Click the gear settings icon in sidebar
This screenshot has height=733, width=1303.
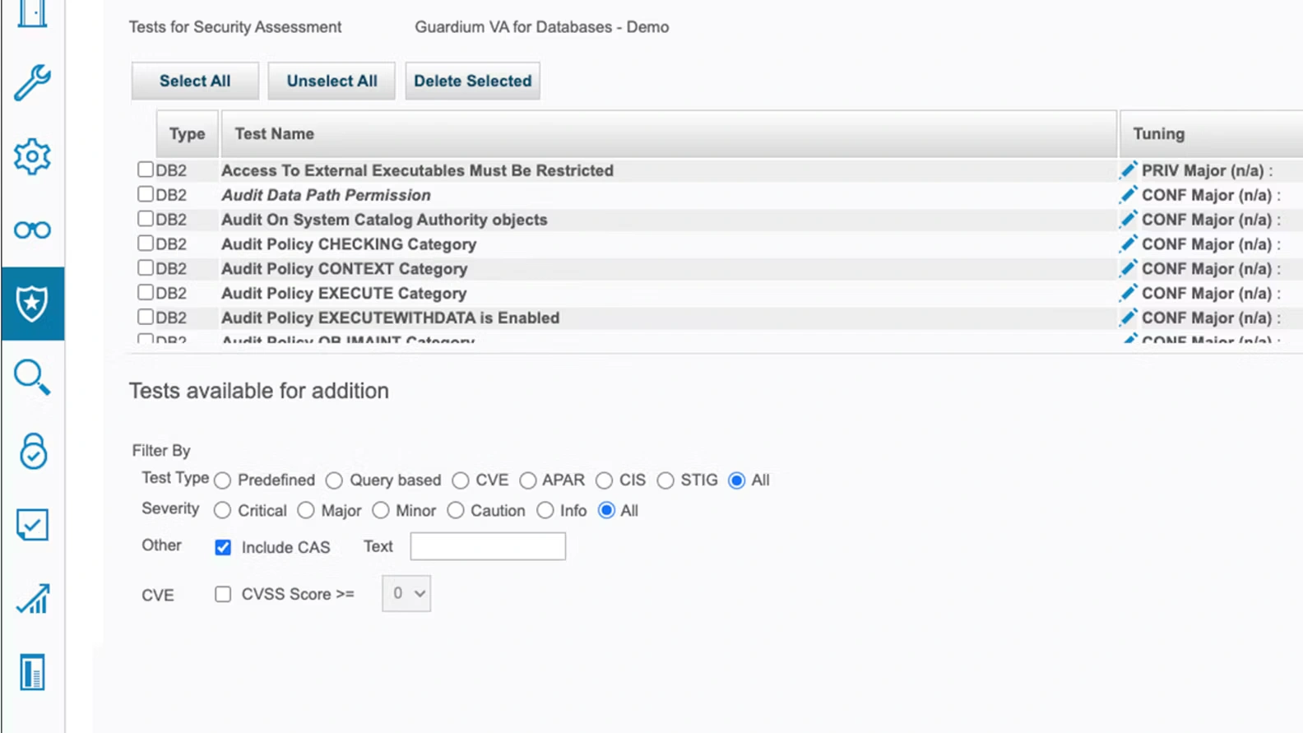[x=32, y=156]
